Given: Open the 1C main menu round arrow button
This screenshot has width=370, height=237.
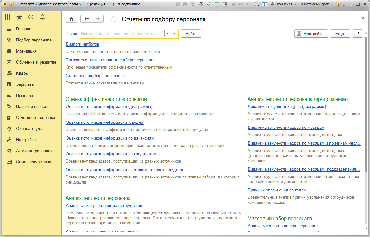Looking at the screenshot, I should (x=12, y=4).
